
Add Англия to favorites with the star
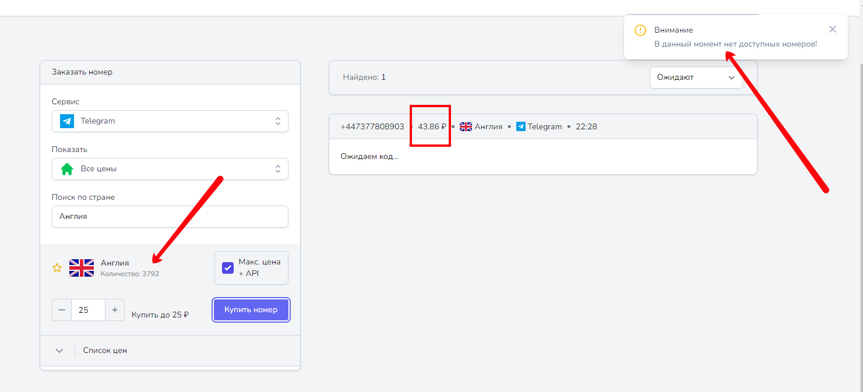pos(57,268)
